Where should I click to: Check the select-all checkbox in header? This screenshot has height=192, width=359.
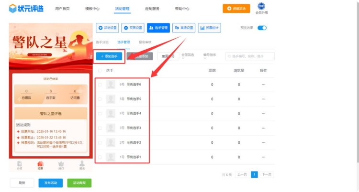point(100,70)
